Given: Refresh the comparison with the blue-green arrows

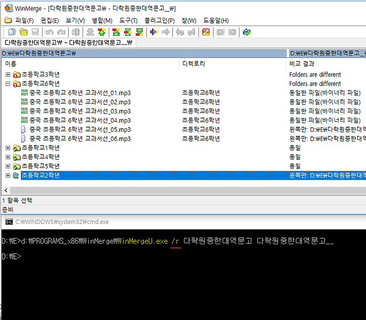Looking at the screenshot, I should 247,32.
